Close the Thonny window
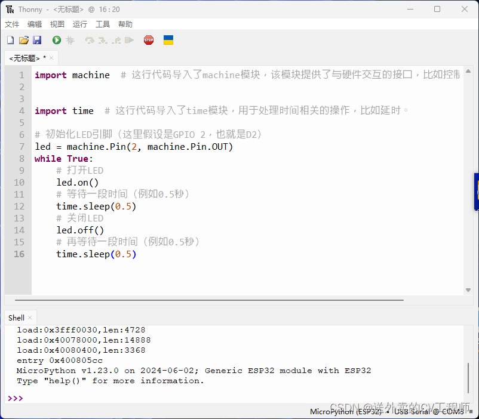The height and width of the screenshot is (419, 479). (465, 9)
